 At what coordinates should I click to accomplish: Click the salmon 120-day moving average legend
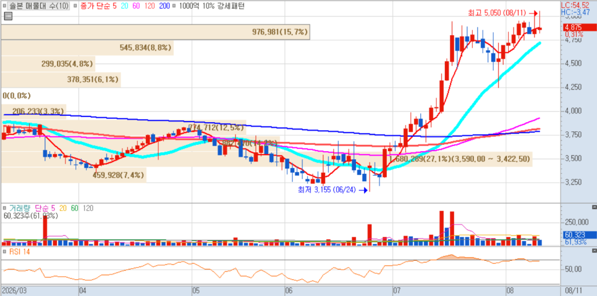tap(150, 6)
